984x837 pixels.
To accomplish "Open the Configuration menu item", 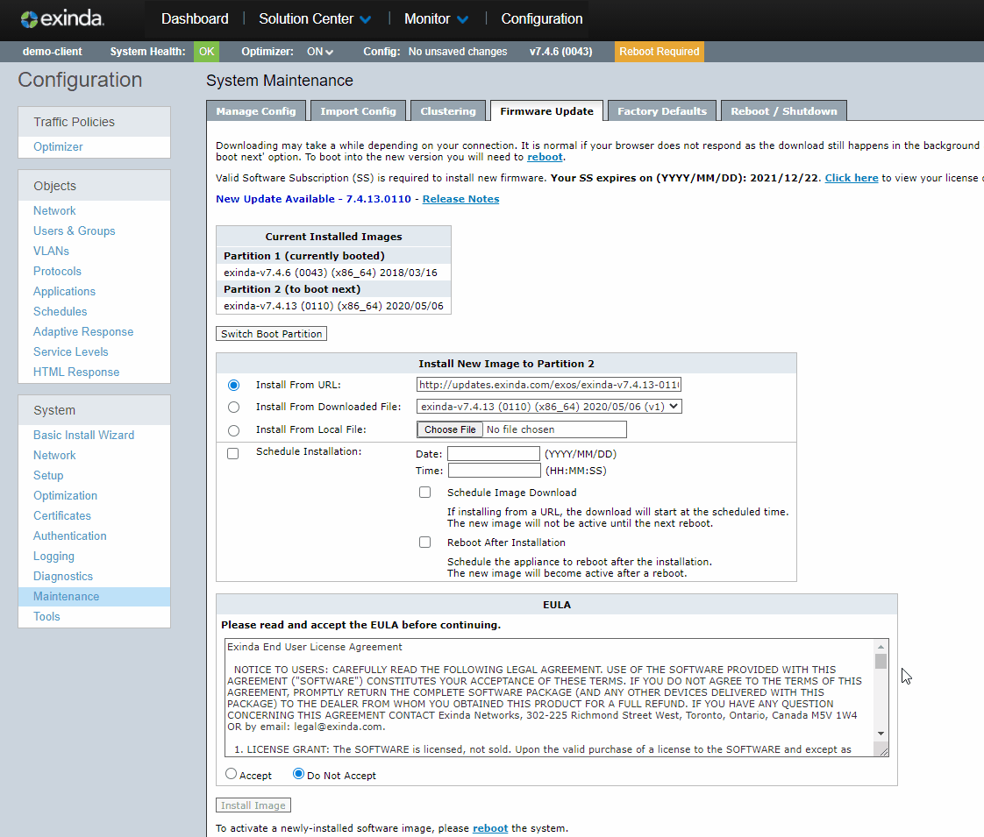I will [x=542, y=18].
